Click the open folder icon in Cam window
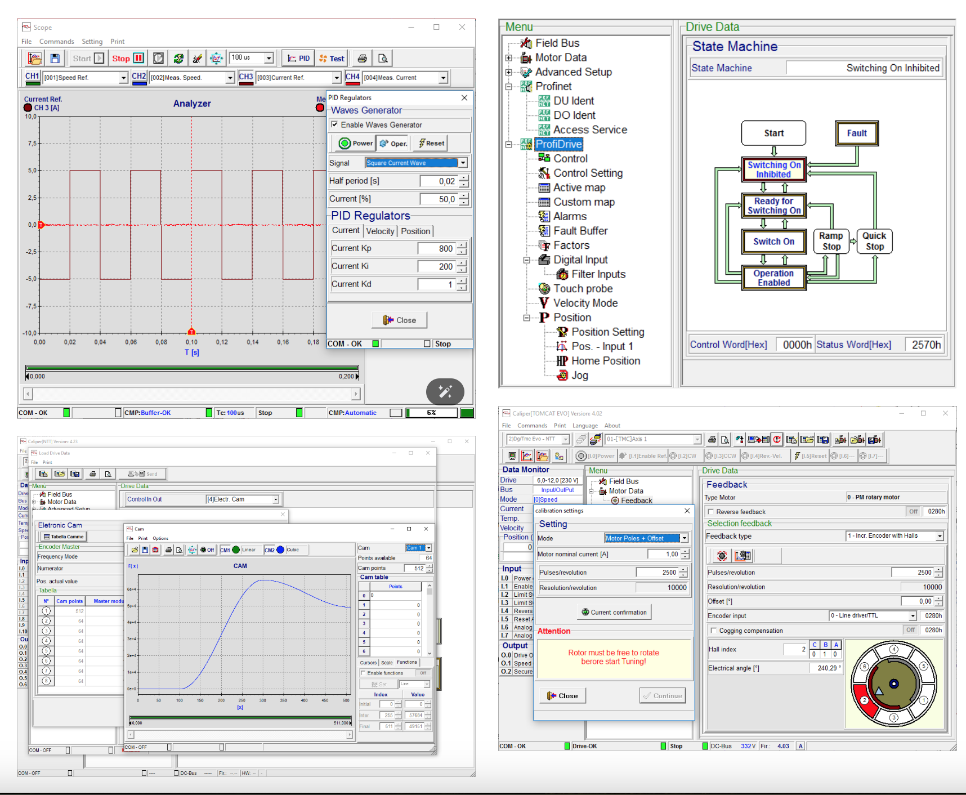 pyautogui.click(x=135, y=550)
